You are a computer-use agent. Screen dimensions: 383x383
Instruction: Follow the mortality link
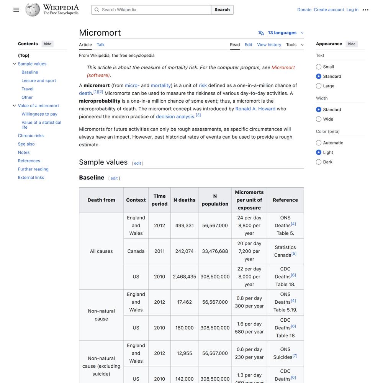click(161, 85)
